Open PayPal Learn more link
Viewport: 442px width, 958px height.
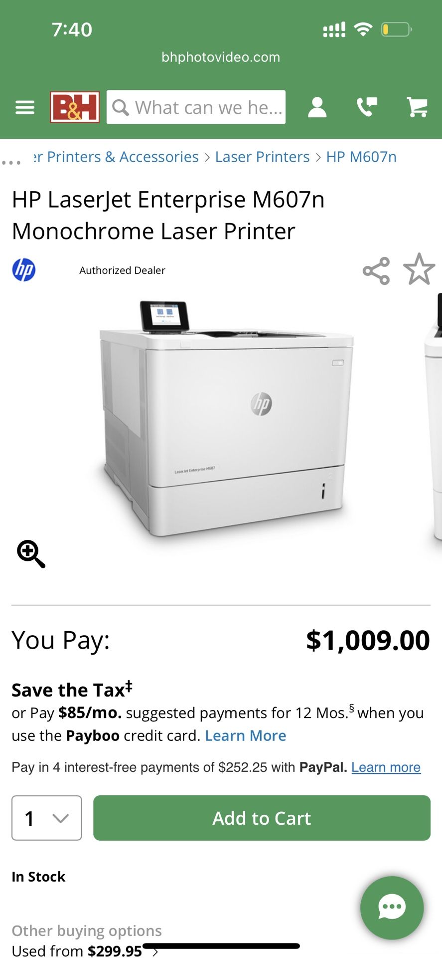(386, 767)
